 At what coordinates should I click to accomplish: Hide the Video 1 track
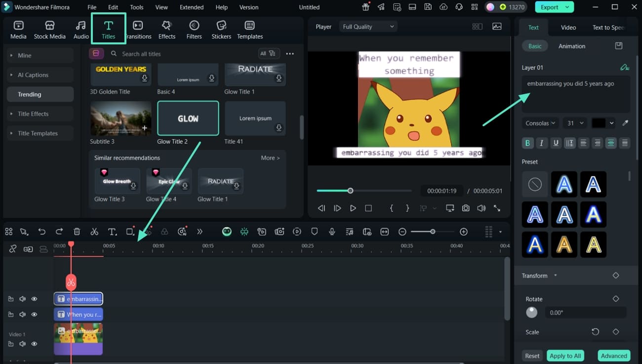coord(34,344)
